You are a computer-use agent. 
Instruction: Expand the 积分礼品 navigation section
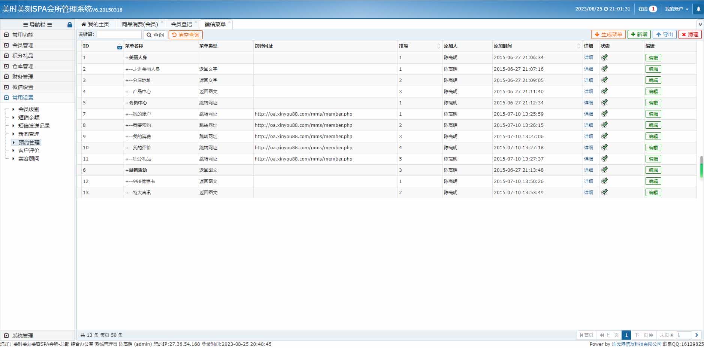pos(37,56)
